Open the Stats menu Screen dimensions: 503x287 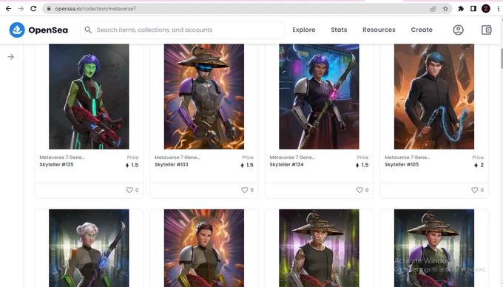point(339,30)
